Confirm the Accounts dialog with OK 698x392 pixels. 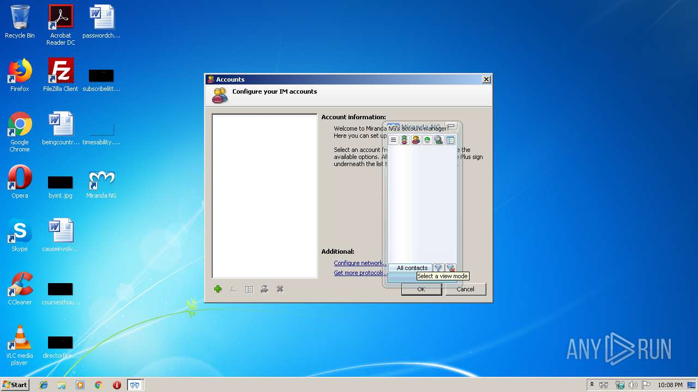pos(421,289)
